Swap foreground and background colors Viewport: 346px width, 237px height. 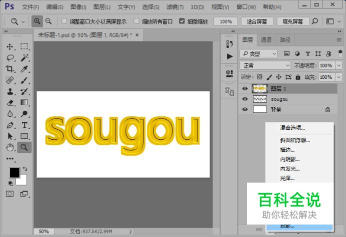point(25,169)
